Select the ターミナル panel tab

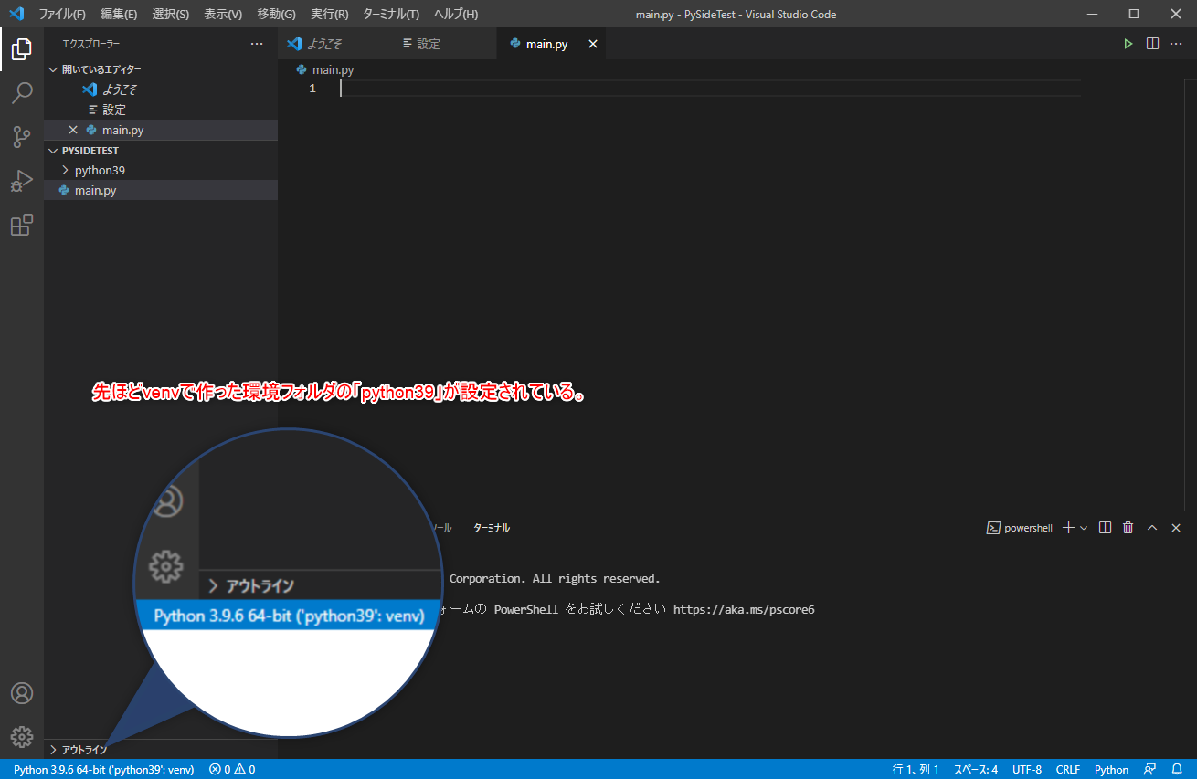pos(492,528)
